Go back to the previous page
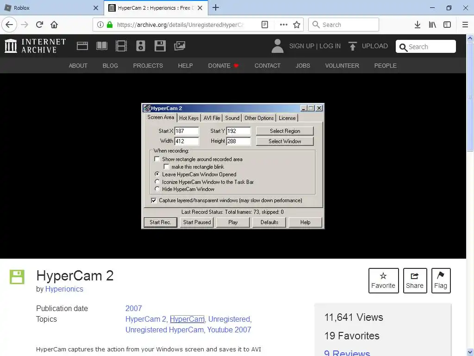474x356 pixels. pos(9,25)
